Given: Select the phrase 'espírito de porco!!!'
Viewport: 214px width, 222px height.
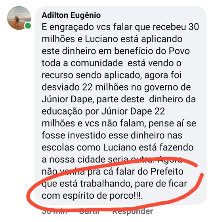Looking at the screenshot, I should [x=102, y=196].
